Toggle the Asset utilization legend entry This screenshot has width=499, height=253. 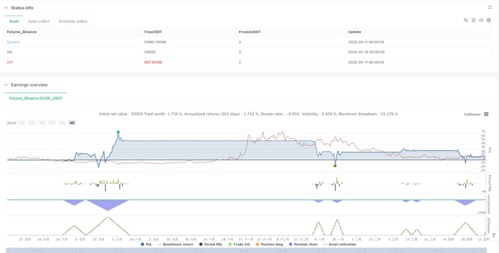click(340, 244)
